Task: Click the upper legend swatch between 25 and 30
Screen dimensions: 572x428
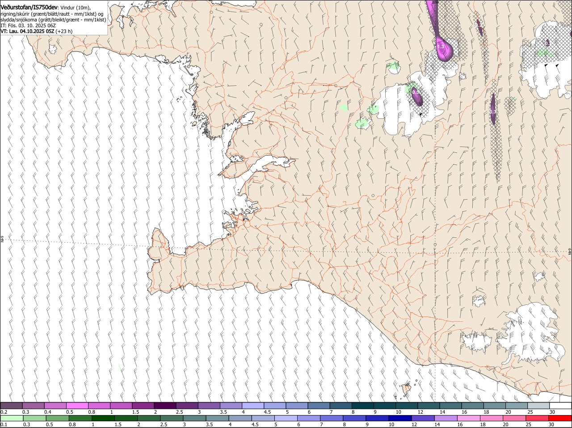Action: point(538,406)
